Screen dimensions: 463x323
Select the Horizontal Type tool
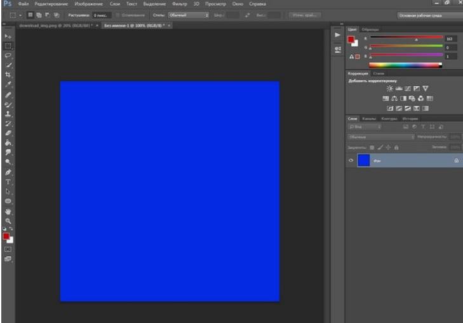point(8,182)
